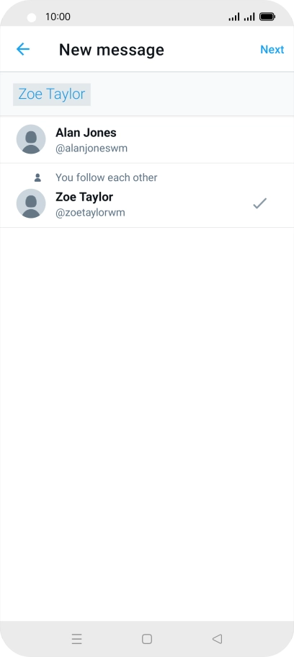Tap the battery status icon
Viewport: 294px width, 657px height.
[267, 17]
